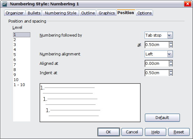Viewport: 193px width, 139px height.
Task: Click the Reset button
Action: click(179, 132)
